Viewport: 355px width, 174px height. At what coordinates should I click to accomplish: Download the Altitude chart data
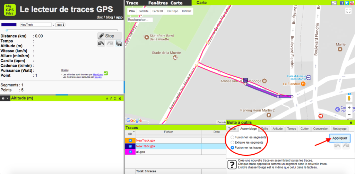[107, 98]
